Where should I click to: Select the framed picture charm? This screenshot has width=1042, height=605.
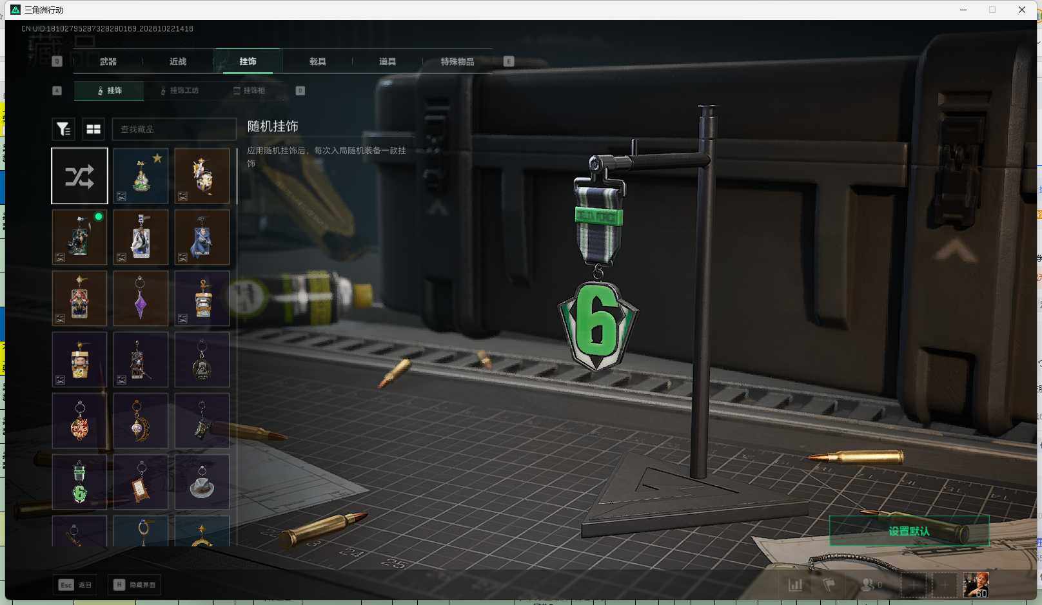pyautogui.click(x=141, y=482)
